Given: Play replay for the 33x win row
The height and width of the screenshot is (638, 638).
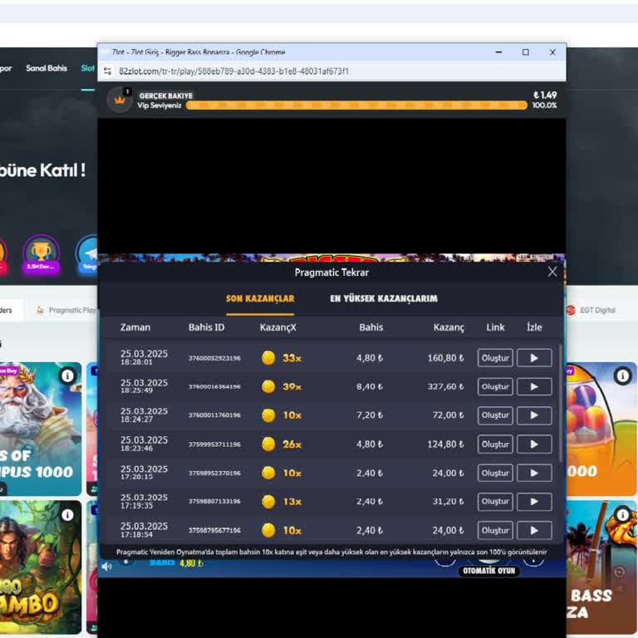Looking at the screenshot, I should click(x=534, y=358).
